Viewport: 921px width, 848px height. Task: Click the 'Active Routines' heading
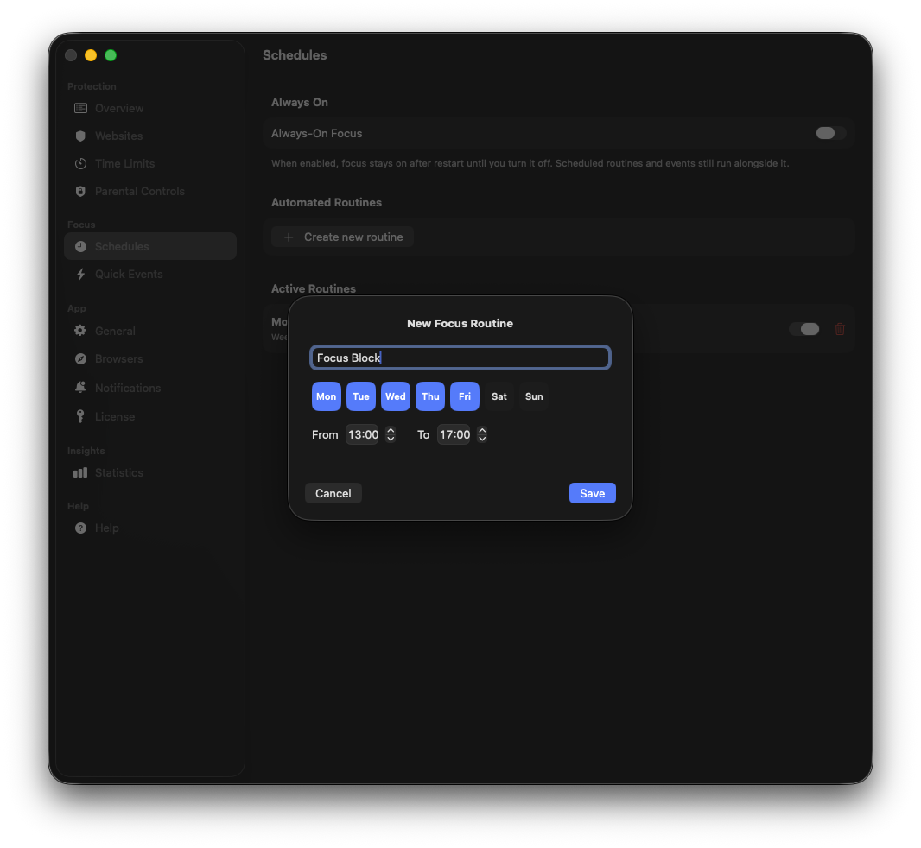pyautogui.click(x=314, y=288)
